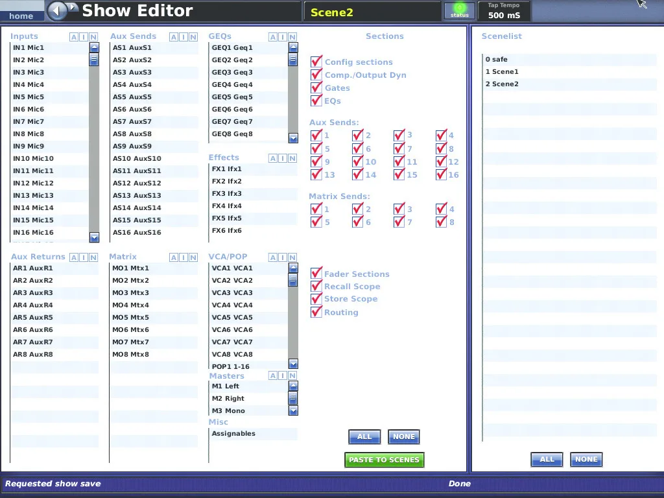The image size is (664, 498).
Task: Disable the Gates section checkbox
Action: click(316, 88)
